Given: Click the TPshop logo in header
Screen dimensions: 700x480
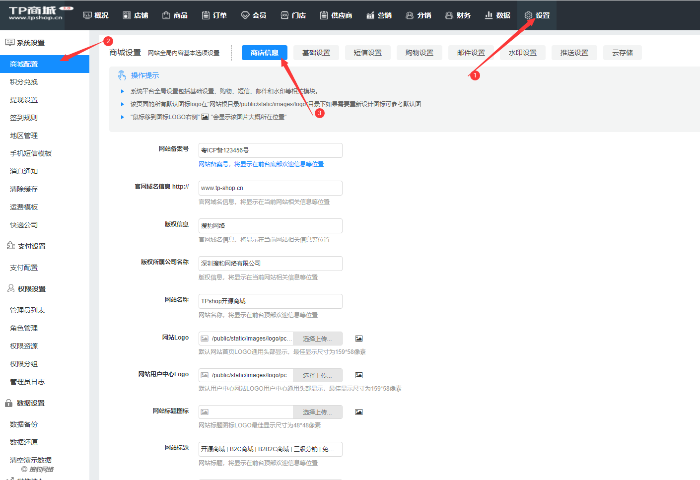Looking at the screenshot, I should pos(36,13).
